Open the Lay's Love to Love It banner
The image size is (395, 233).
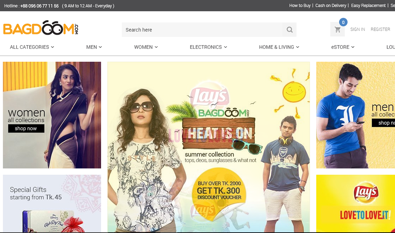(355, 204)
